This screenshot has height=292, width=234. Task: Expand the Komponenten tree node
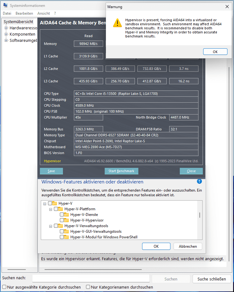coord(6,34)
